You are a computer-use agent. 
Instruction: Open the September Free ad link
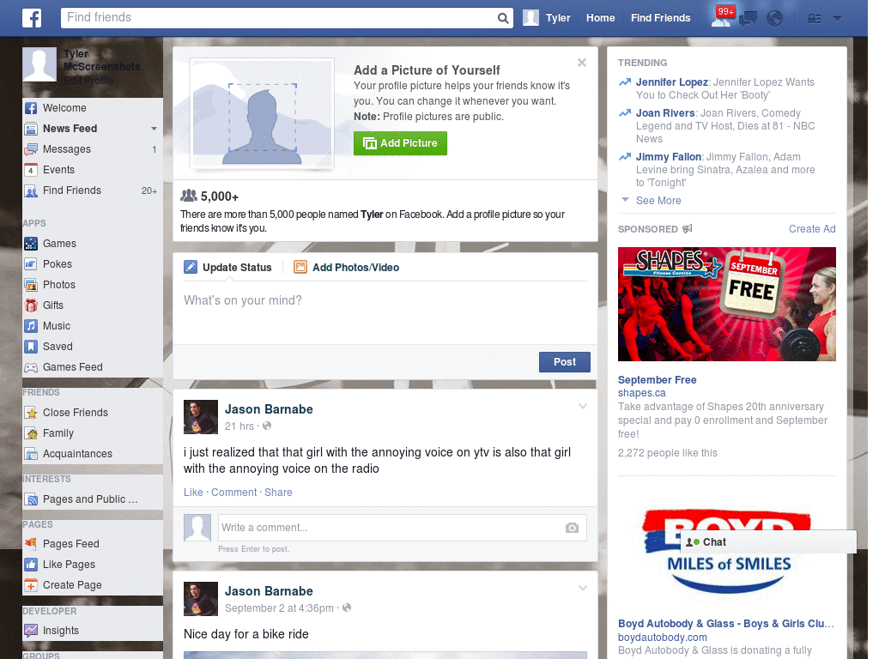click(x=657, y=380)
